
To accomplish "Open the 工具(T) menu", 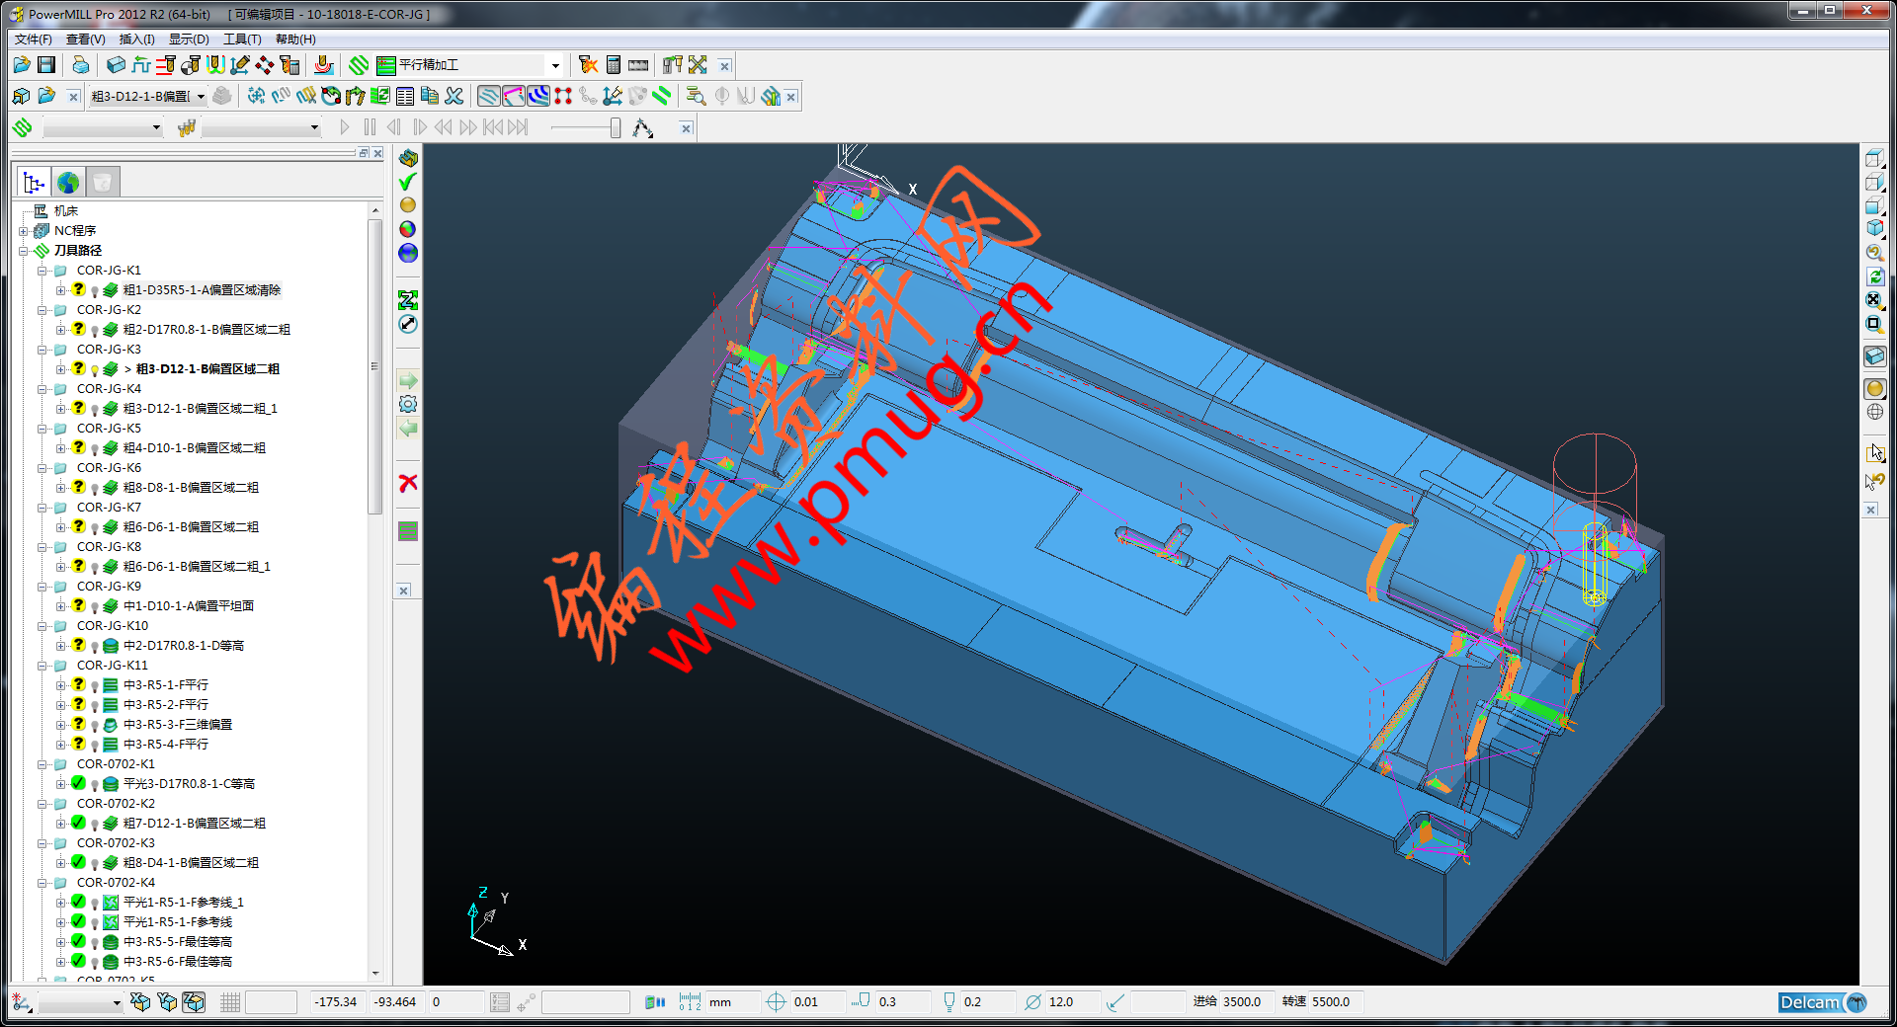I will (x=241, y=39).
